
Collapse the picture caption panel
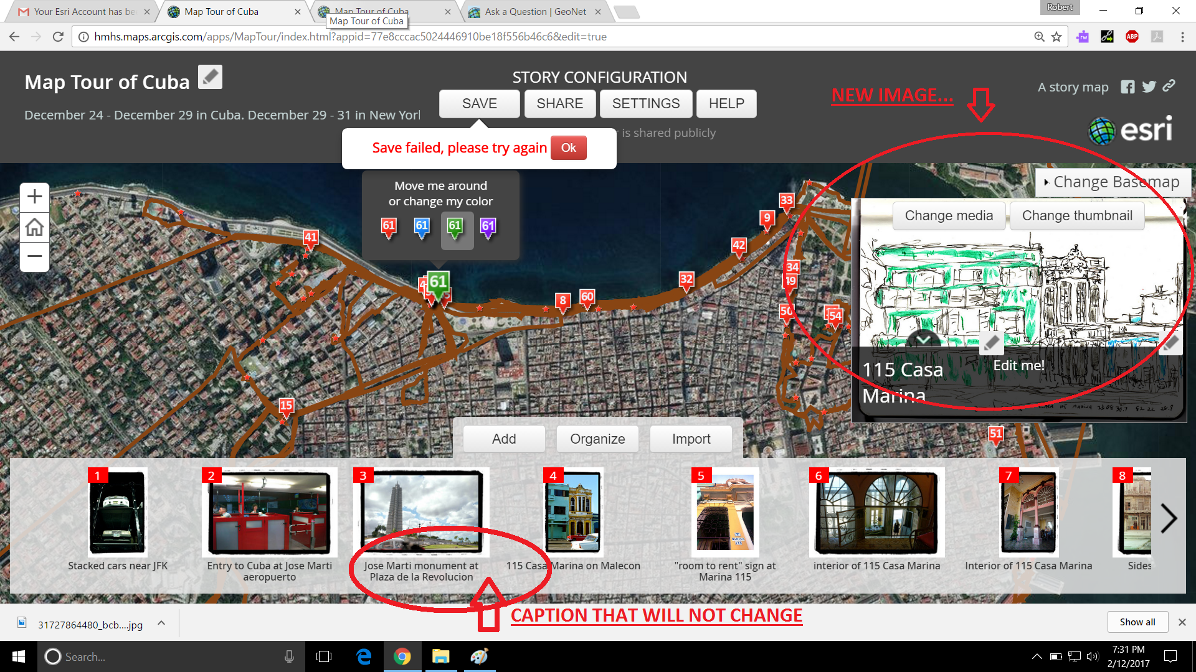pyautogui.click(x=923, y=339)
